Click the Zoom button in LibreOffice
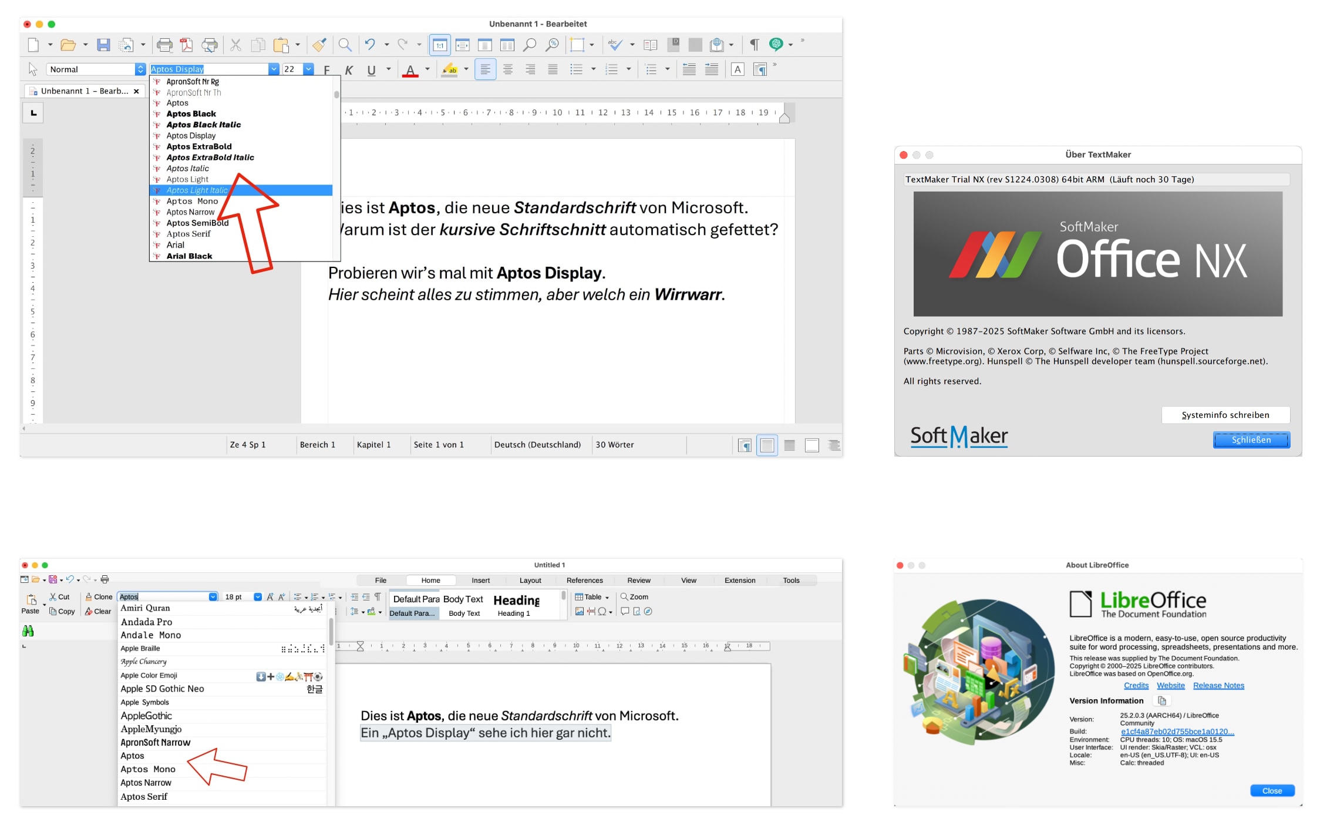 635,597
